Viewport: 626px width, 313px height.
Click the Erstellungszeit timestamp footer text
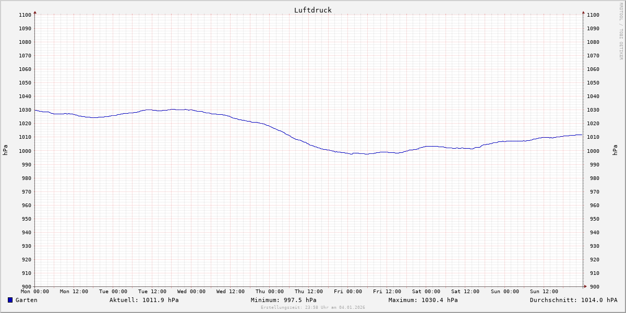(312, 307)
